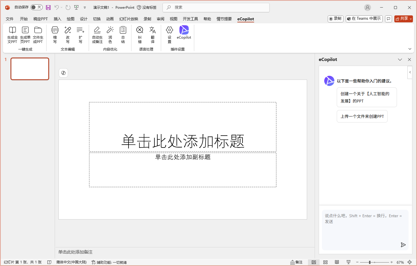417x266 pixels.
Task: Launch the 自动生成备注 feature
Action: point(97,35)
